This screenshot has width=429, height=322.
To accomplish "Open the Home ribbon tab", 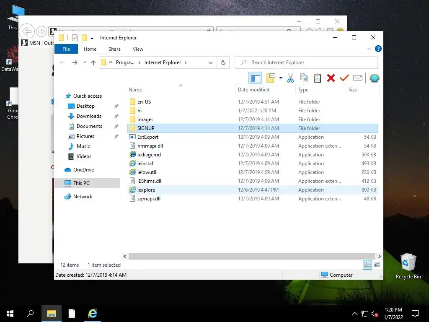I will point(90,49).
